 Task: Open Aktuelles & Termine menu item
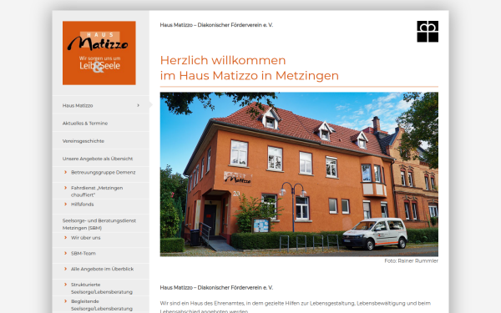tap(85, 124)
